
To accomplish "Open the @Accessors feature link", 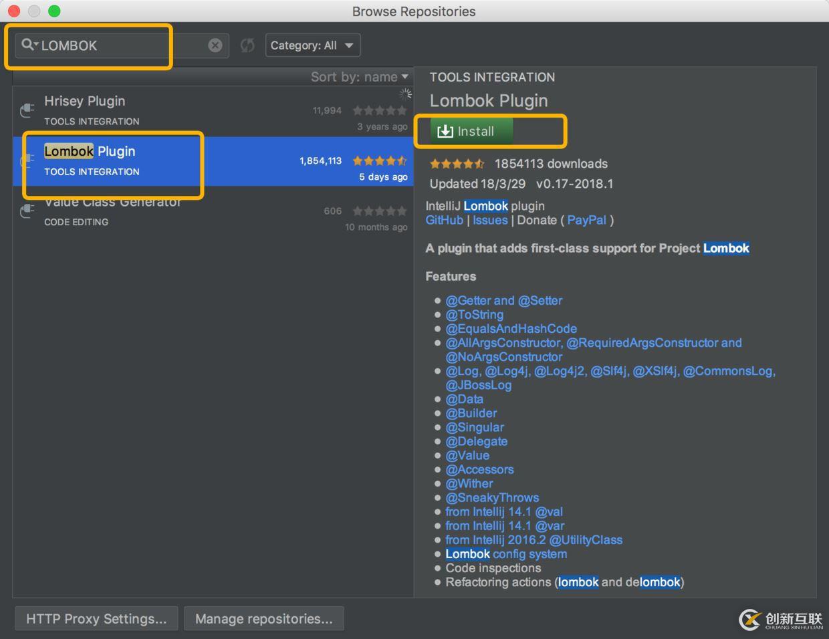I will click(x=480, y=470).
